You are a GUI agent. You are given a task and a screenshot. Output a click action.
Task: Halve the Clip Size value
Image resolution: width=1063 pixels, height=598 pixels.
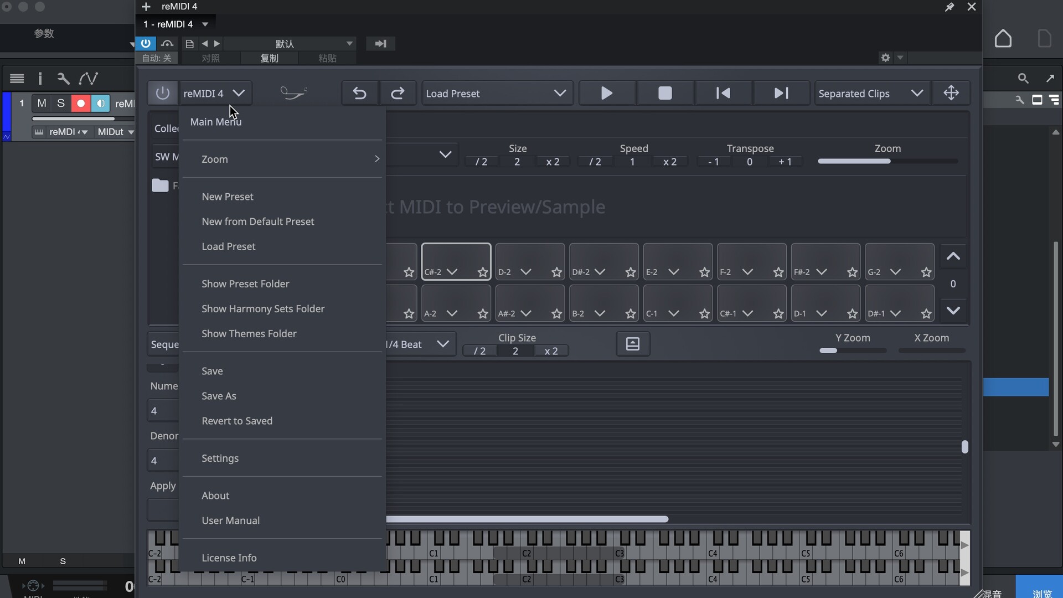click(480, 351)
